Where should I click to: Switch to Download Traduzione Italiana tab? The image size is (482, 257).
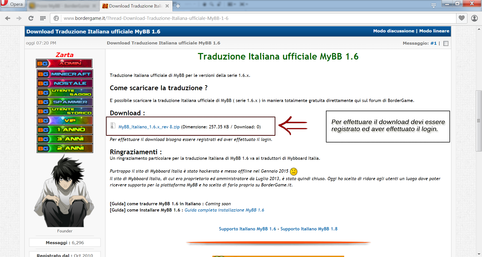click(x=136, y=6)
